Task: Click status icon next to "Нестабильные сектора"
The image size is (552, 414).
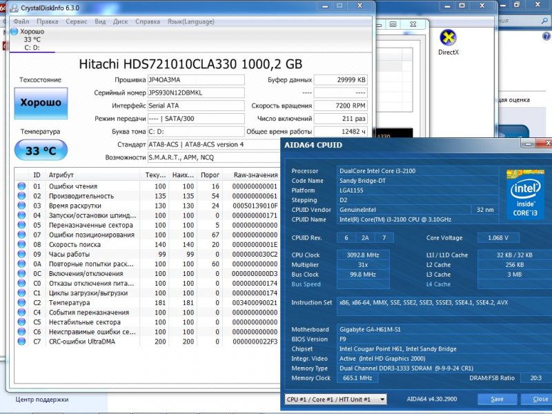Action: coord(21,322)
